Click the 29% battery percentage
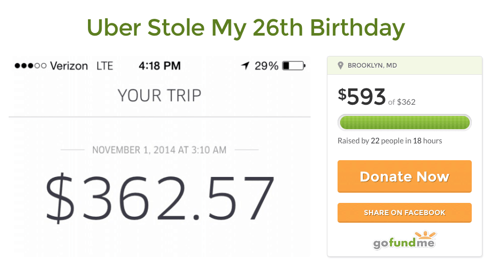 [266, 66]
